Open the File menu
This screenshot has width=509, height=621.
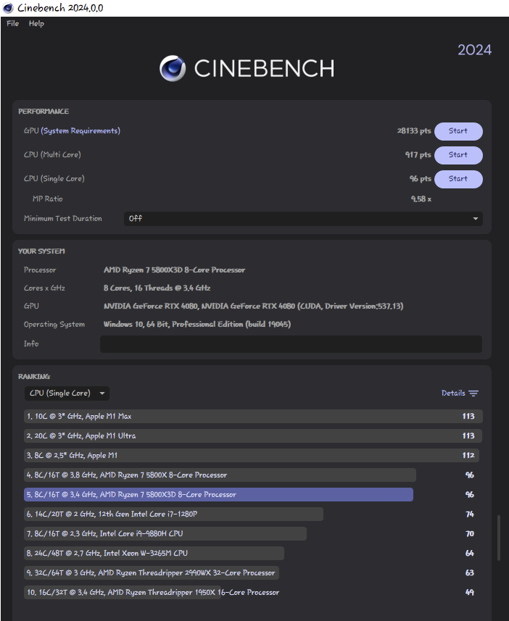[x=12, y=23]
